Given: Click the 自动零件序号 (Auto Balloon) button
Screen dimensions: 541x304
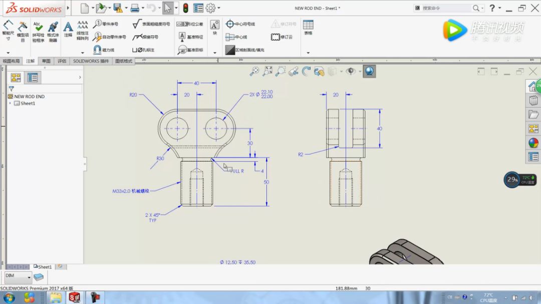Looking at the screenshot, I should [107, 35].
